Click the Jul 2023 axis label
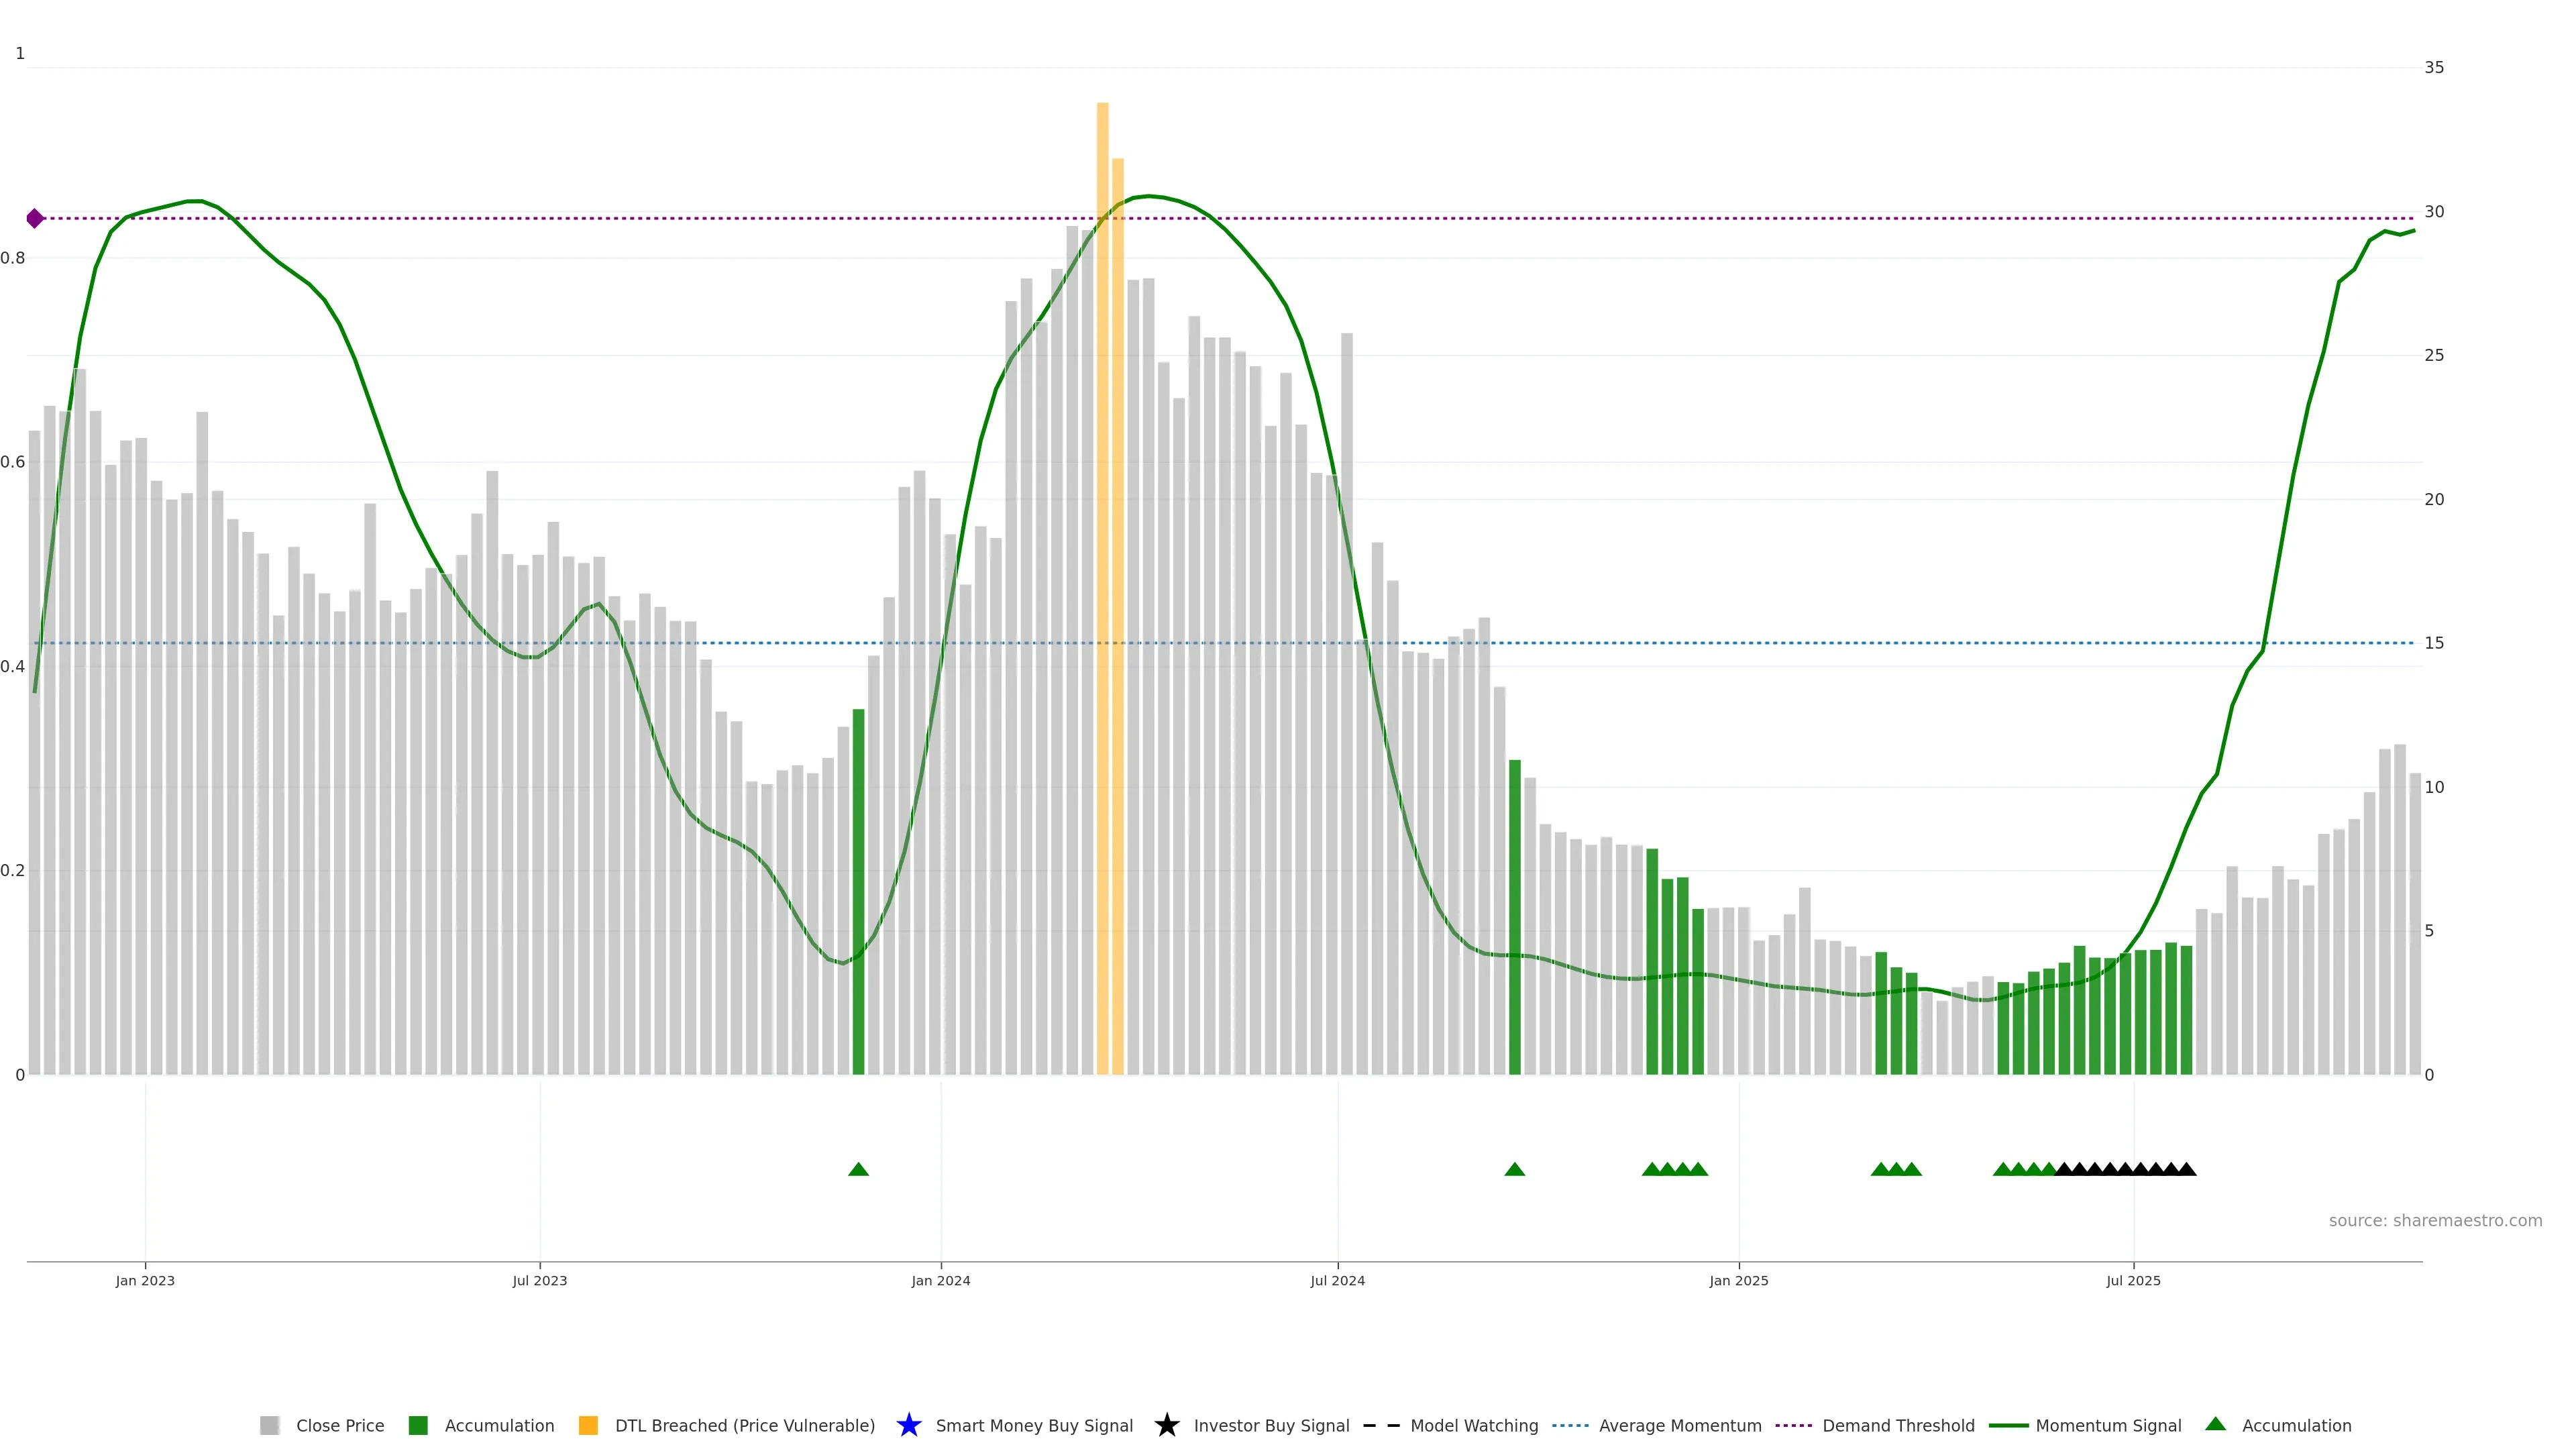Image resolution: width=2576 pixels, height=1449 pixels. pyautogui.click(x=540, y=1280)
